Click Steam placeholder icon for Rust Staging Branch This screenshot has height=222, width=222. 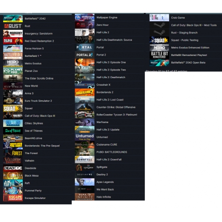tap(159, 32)
